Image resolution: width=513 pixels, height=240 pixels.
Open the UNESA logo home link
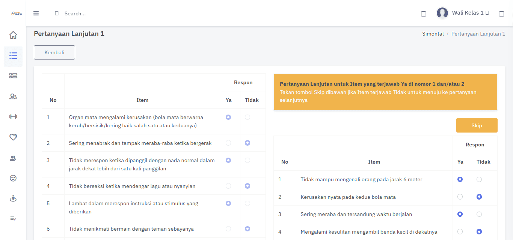(17, 13)
